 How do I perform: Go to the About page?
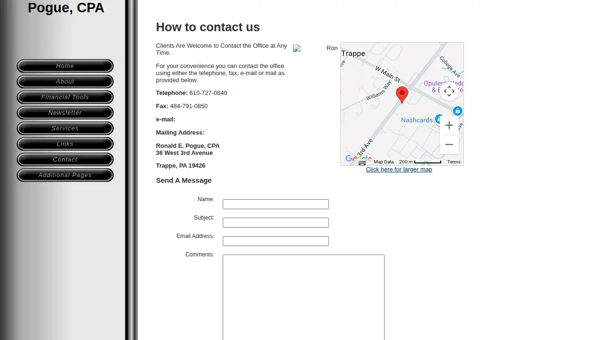(65, 82)
